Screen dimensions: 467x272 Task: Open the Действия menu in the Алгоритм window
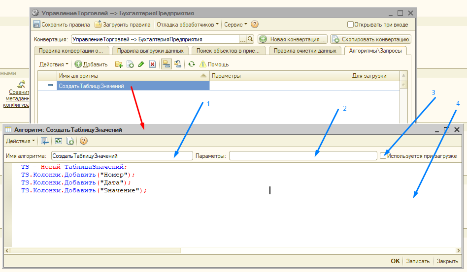[20, 141]
